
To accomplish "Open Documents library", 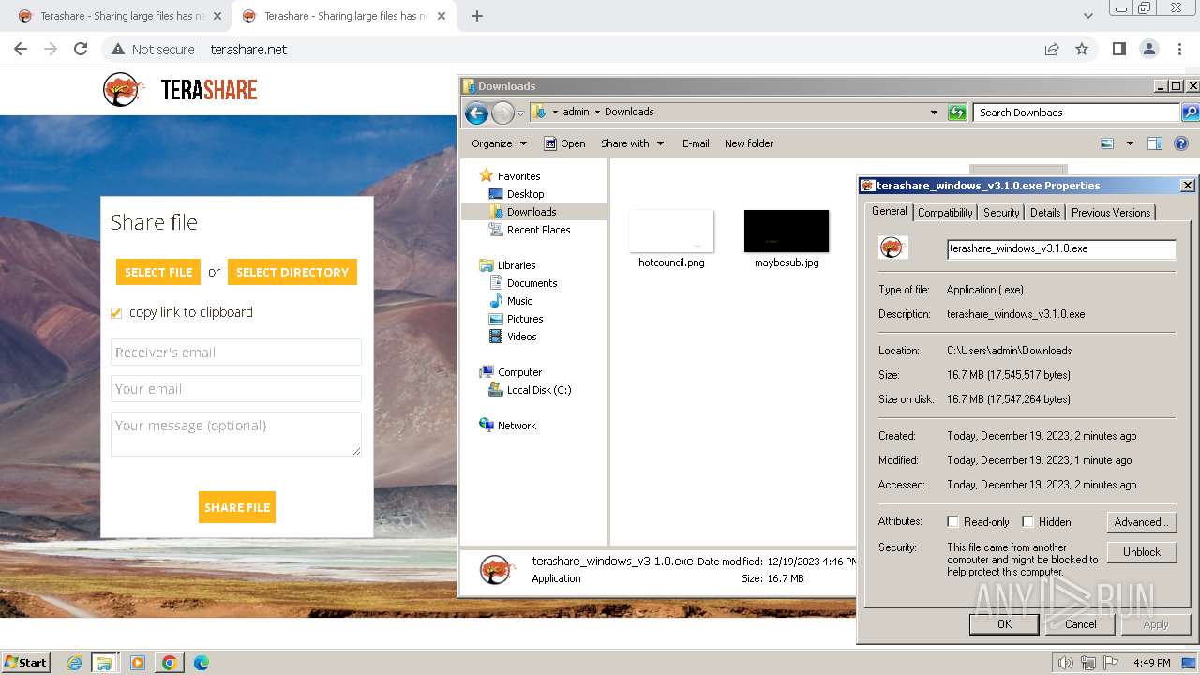I will 532,283.
